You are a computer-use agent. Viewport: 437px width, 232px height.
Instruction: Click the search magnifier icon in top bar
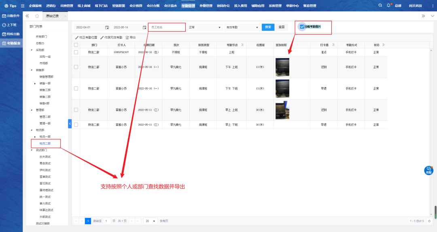(380, 6)
